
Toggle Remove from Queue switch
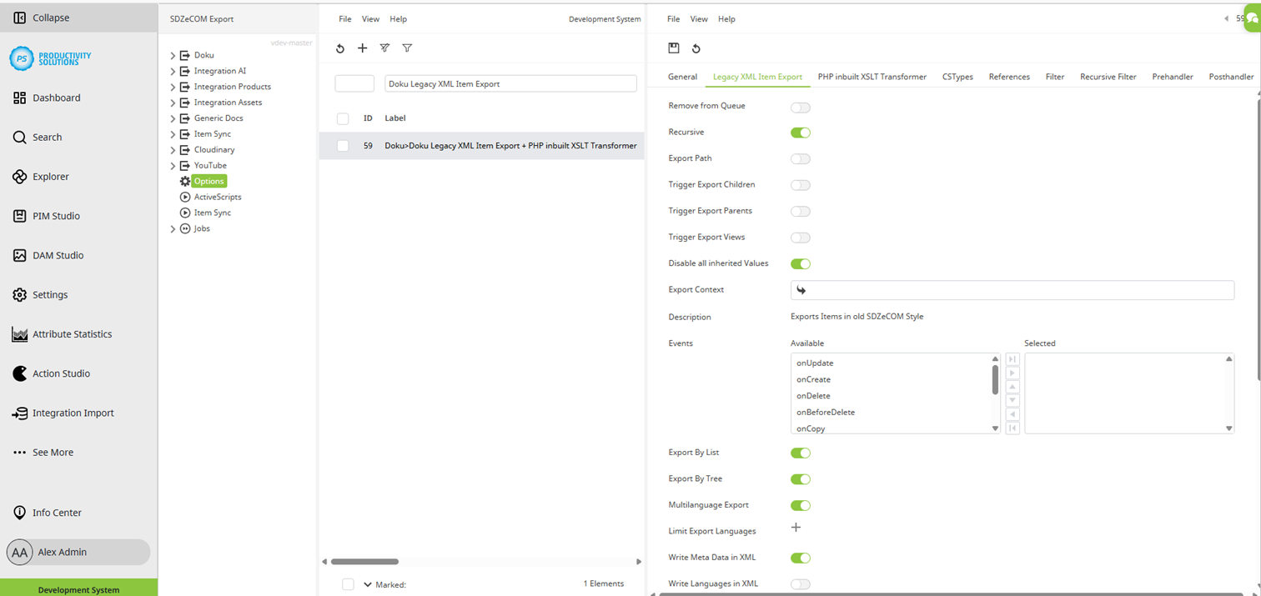801,107
